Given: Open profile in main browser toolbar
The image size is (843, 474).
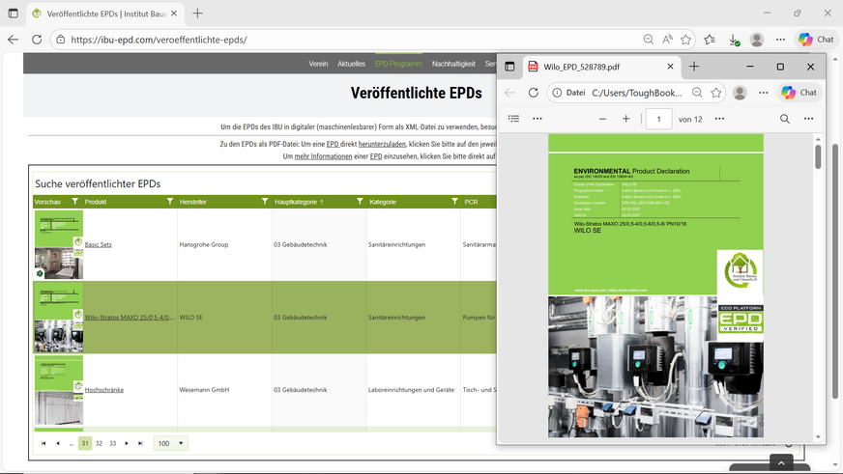Looking at the screenshot, I should pos(757,40).
